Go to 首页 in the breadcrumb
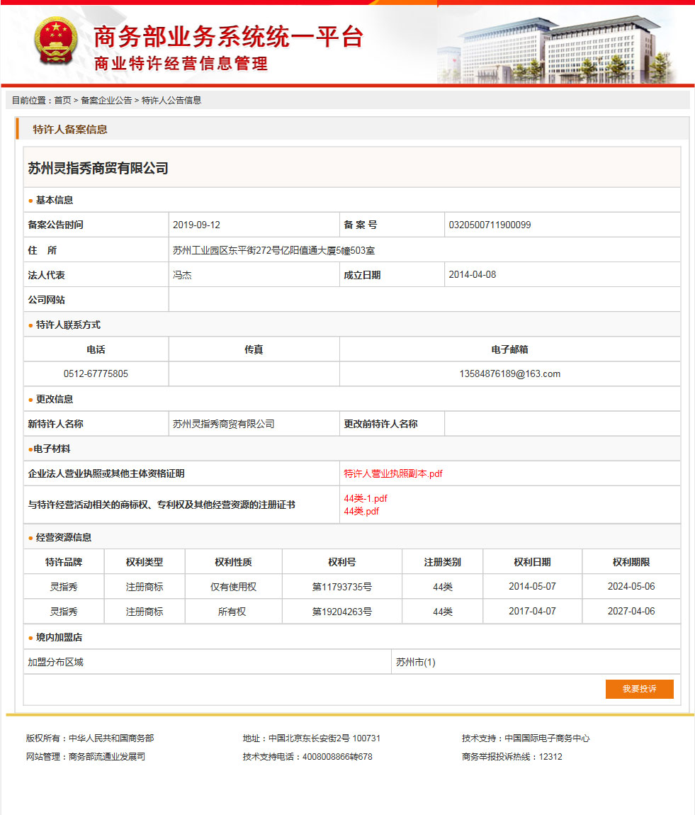This screenshot has height=815, width=695. click(62, 101)
